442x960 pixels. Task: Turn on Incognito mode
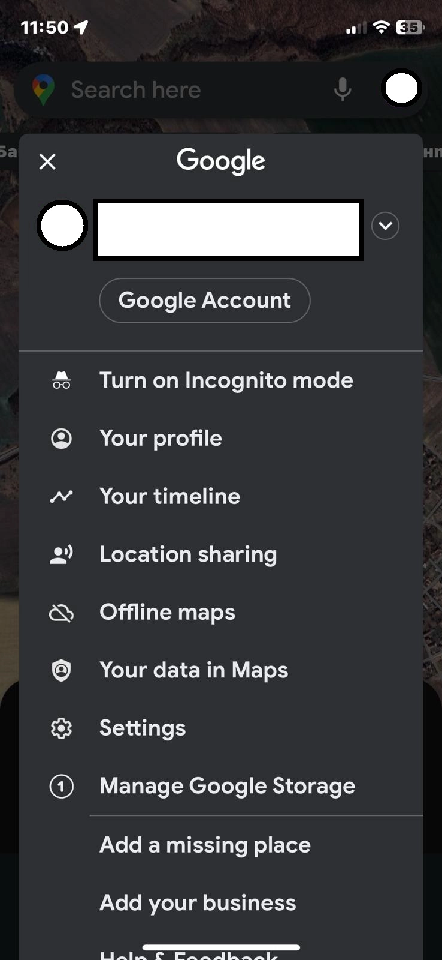(226, 380)
